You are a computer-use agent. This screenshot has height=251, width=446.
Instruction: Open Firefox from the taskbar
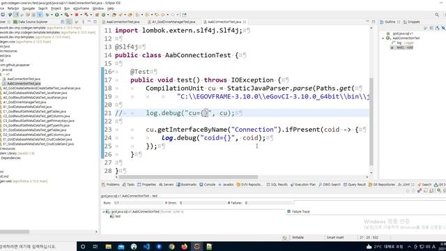tap(184, 246)
